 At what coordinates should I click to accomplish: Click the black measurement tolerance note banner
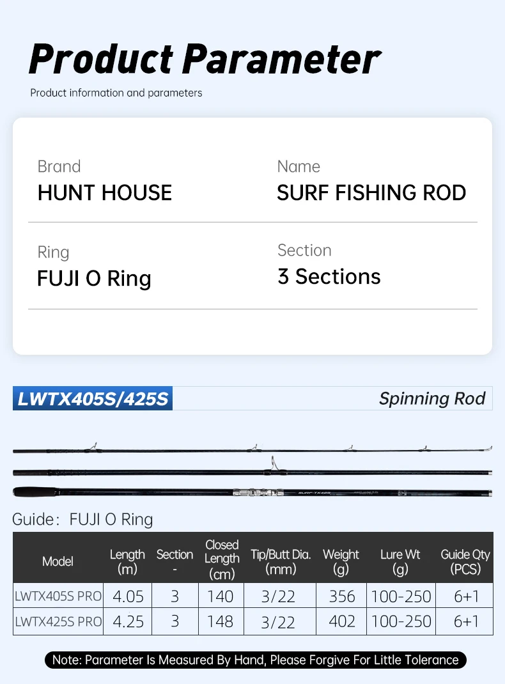click(256, 660)
